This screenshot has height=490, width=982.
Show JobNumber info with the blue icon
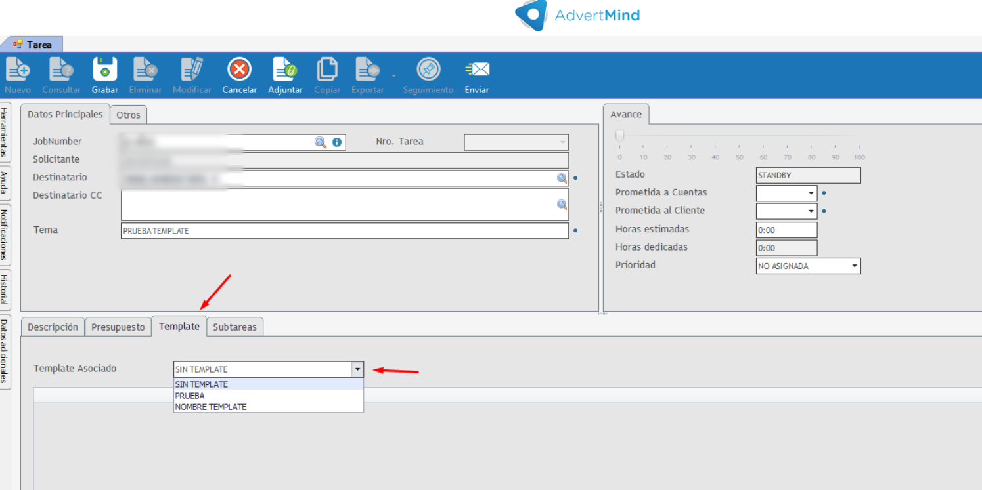point(337,142)
